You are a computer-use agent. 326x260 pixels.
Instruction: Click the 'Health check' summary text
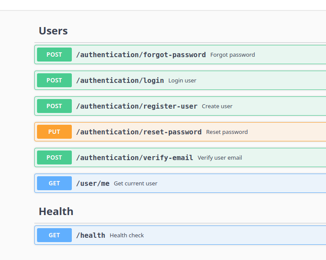click(x=127, y=236)
